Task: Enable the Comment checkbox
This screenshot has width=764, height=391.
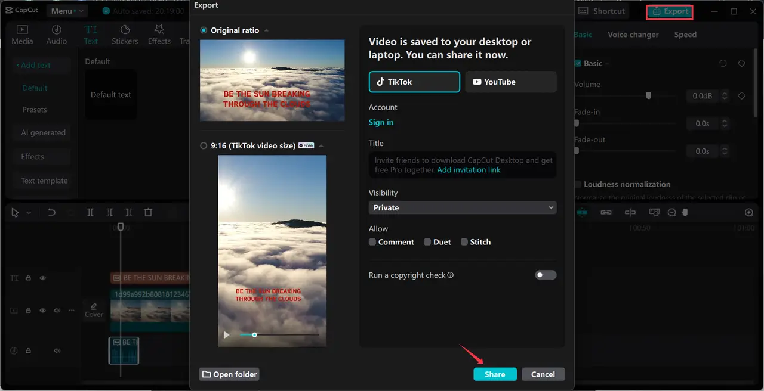Action: pos(372,242)
